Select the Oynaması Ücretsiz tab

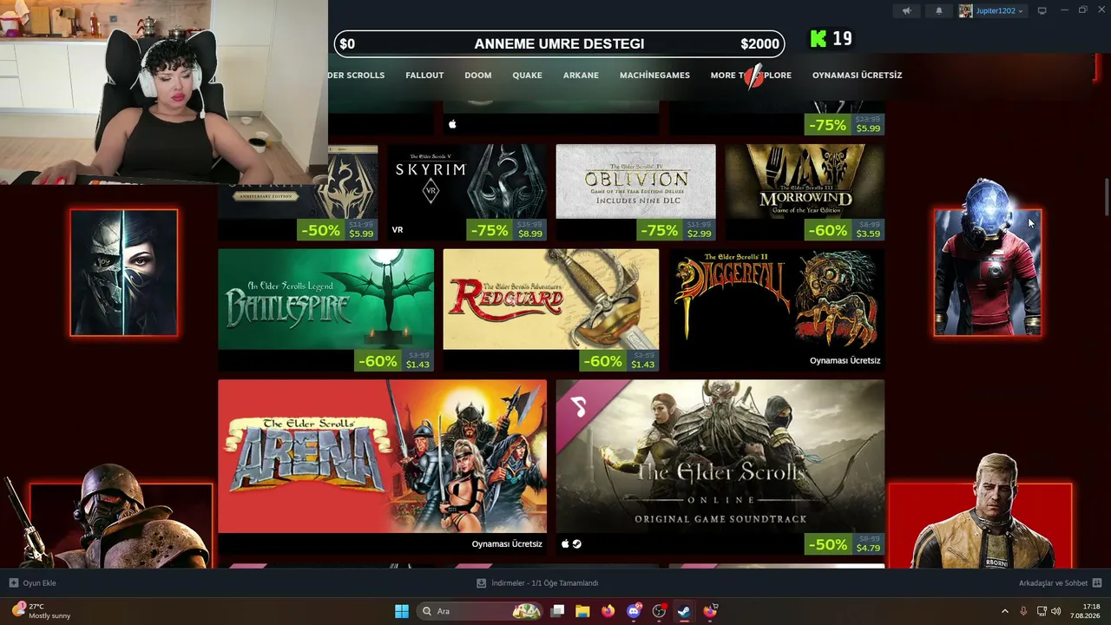[857, 76]
